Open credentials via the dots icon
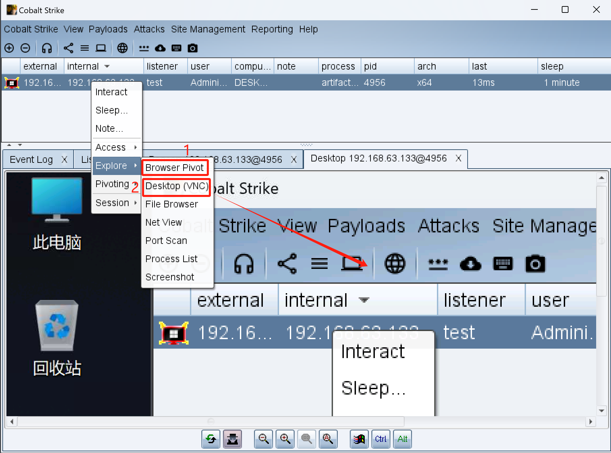Screen dimensions: 611x453 click(x=144, y=48)
